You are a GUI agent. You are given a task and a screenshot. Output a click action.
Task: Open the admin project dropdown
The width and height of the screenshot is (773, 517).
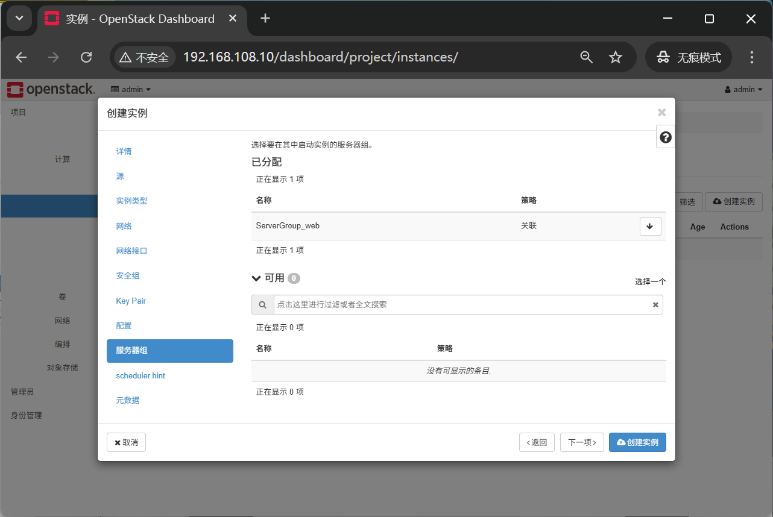[x=131, y=90]
